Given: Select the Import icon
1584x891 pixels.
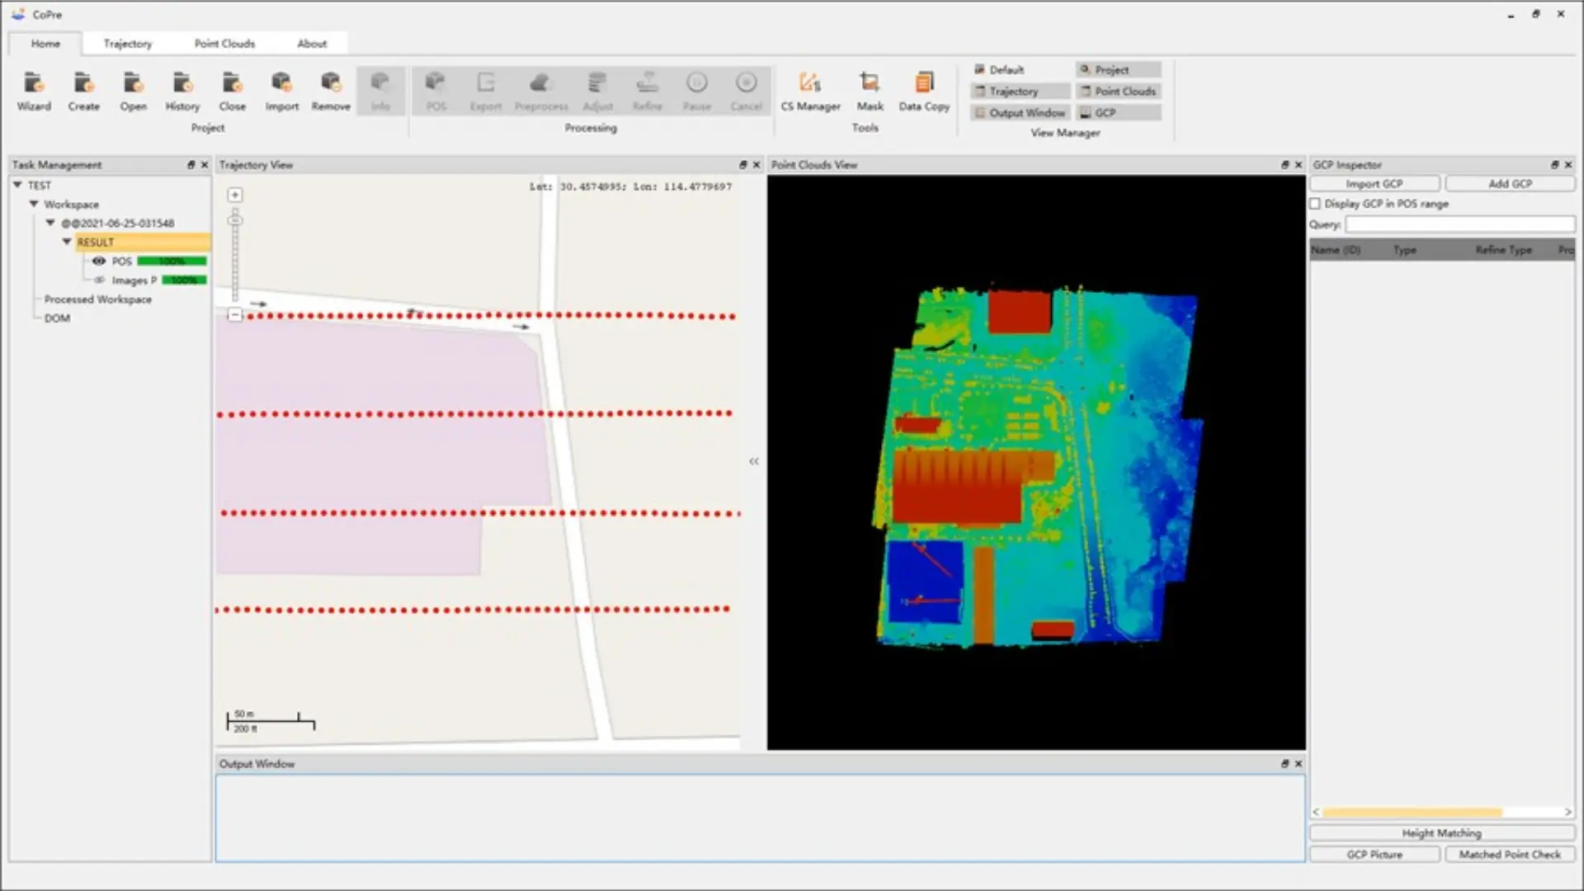Looking at the screenshot, I should tap(281, 91).
